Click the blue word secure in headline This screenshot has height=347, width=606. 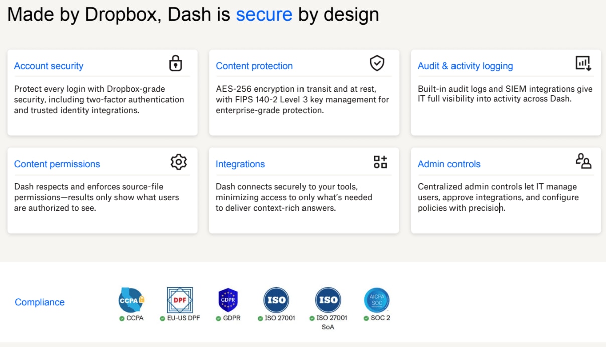[x=264, y=14]
